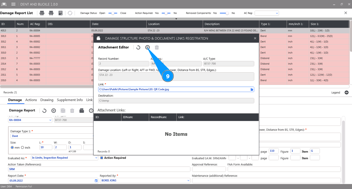Sort by the Description column header

[231, 24]
